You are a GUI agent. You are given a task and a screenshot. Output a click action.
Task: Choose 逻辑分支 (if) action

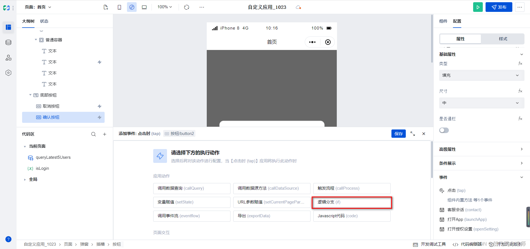352,202
